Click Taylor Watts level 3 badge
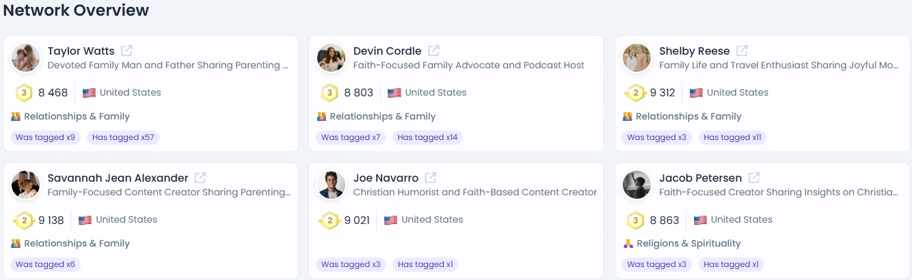This screenshot has height=280, width=912. point(24,93)
